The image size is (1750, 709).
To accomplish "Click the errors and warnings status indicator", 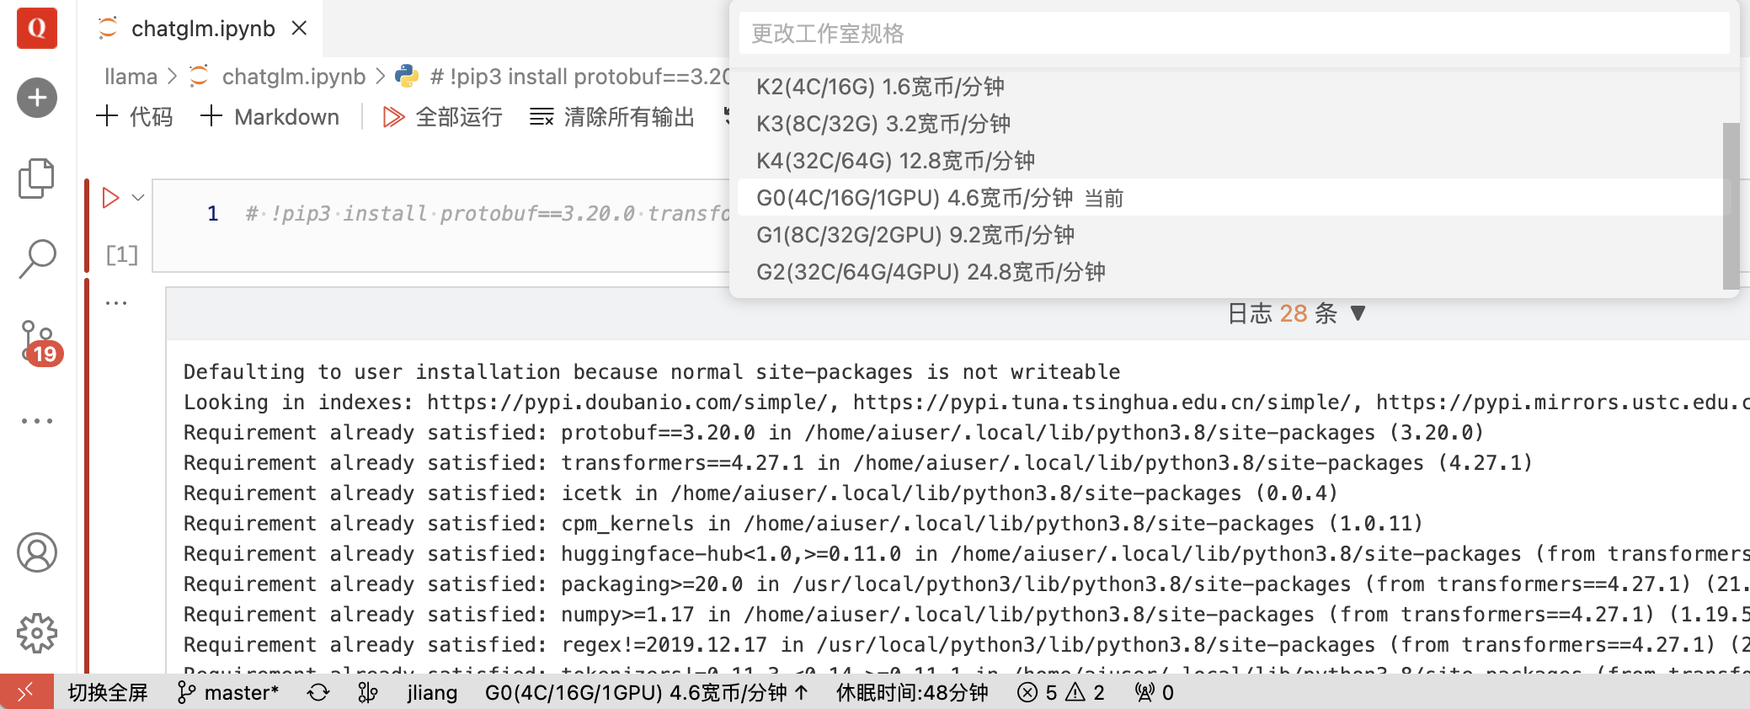I will click(1061, 693).
